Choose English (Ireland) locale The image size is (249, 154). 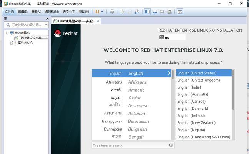tap(204, 115)
